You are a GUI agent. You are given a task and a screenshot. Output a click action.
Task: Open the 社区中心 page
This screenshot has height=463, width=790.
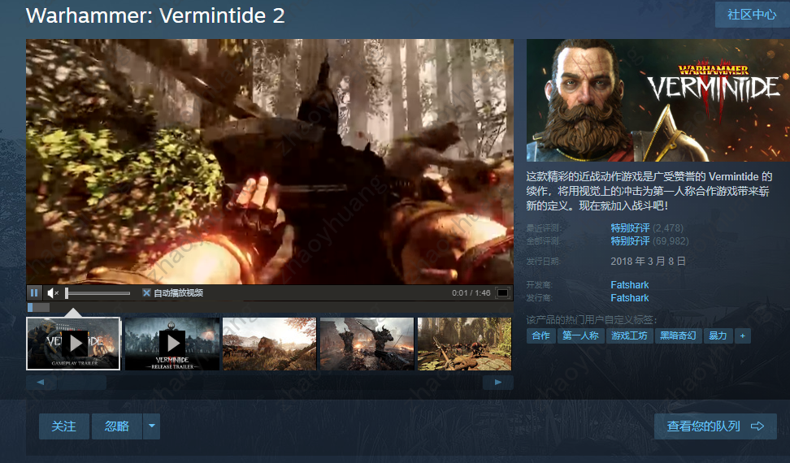point(751,15)
